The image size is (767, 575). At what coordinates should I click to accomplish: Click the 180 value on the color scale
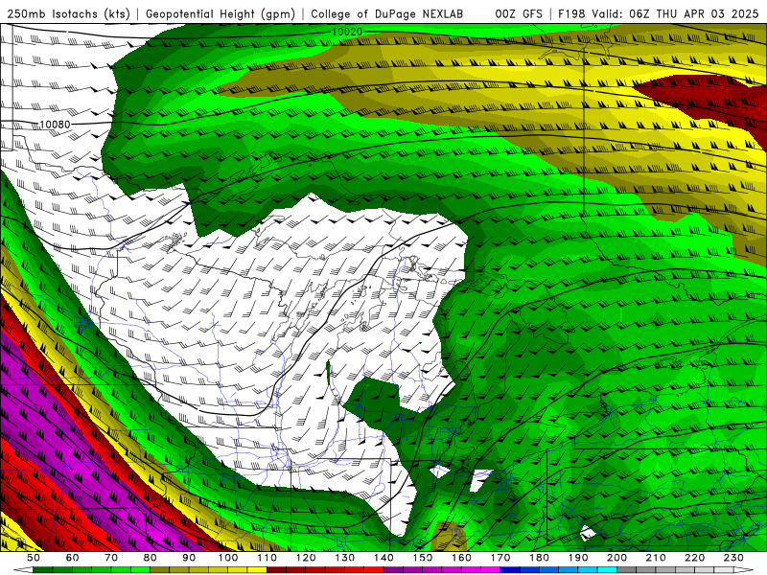click(539, 558)
